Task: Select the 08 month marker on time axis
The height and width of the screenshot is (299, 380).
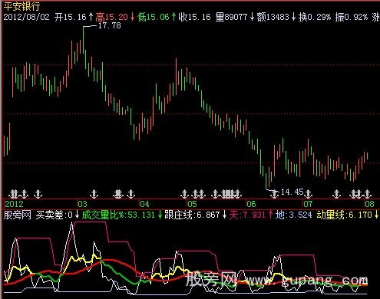Action: [370, 204]
